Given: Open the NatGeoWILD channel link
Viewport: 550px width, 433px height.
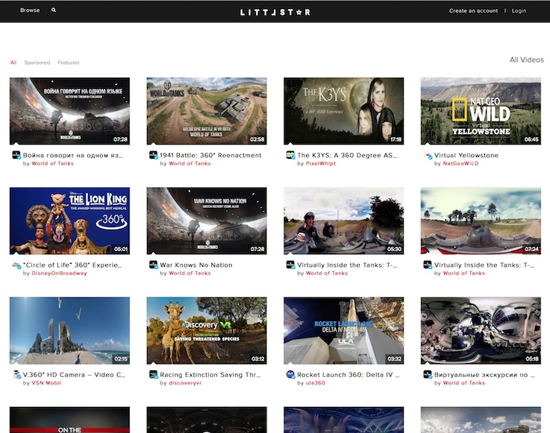Looking at the screenshot, I should 460,164.
